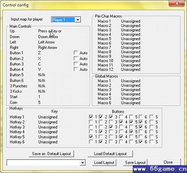Viewport: 187px width, 173px height.
Task: Enable Auto for Button 2
Action: tap(76, 58)
